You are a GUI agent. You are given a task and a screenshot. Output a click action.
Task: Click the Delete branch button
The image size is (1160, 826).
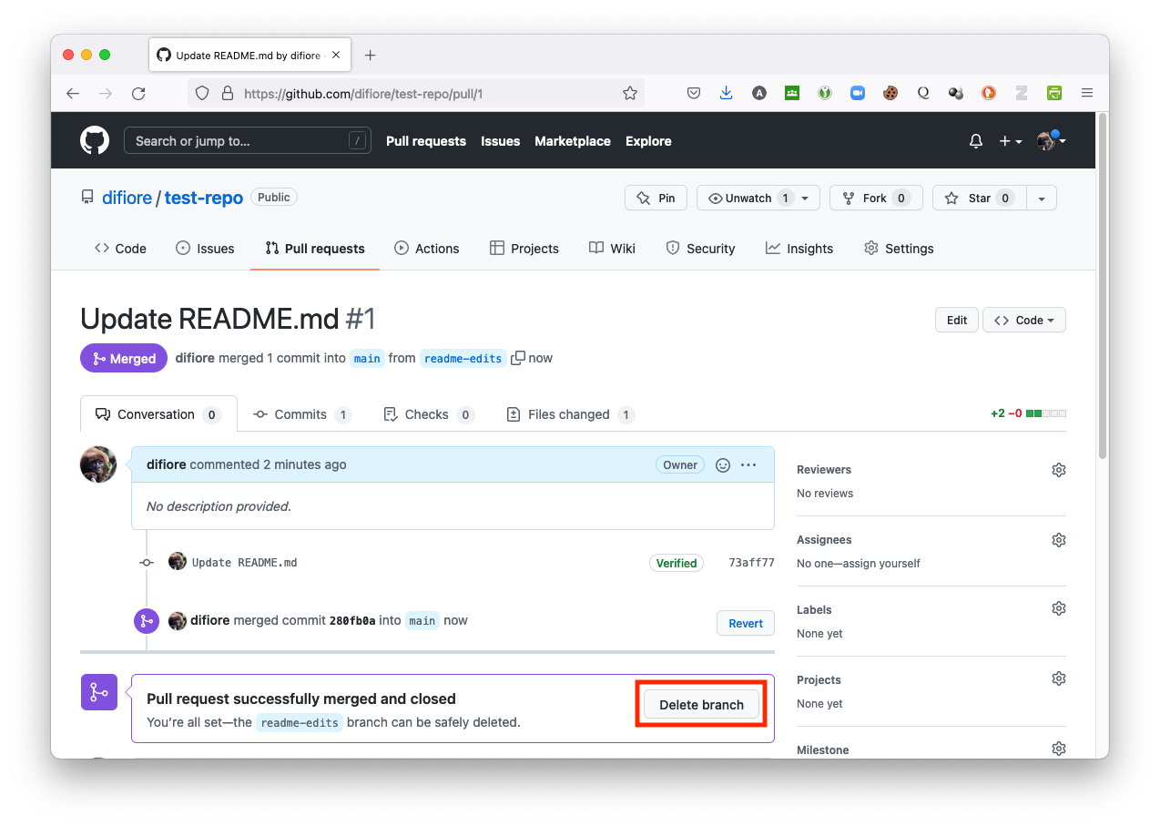(x=701, y=705)
